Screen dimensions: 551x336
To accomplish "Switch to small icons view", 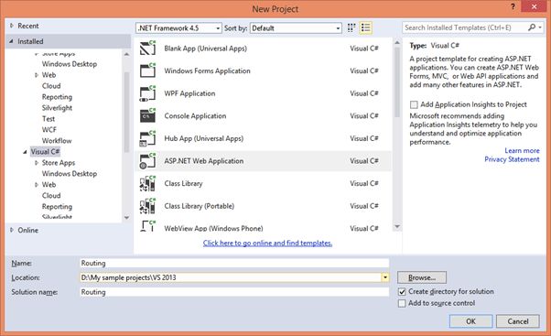I will (351, 27).
